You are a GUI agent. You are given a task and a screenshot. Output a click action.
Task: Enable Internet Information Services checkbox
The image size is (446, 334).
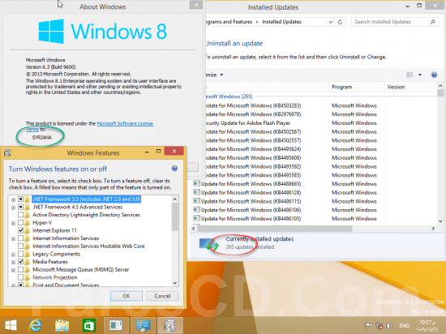point(21,238)
